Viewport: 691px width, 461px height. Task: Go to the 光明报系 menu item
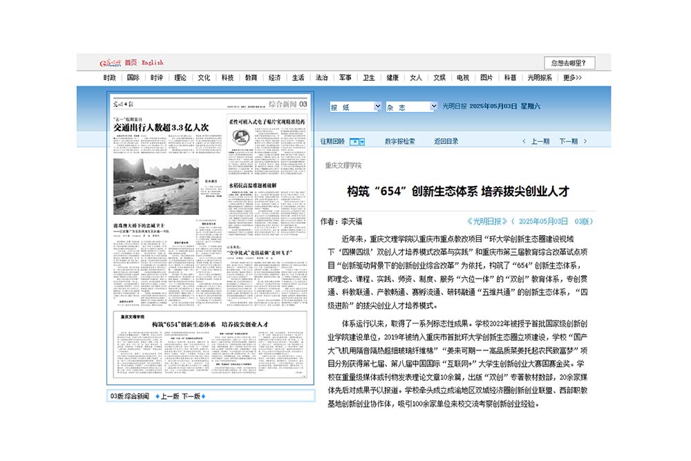tap(540, 78)
